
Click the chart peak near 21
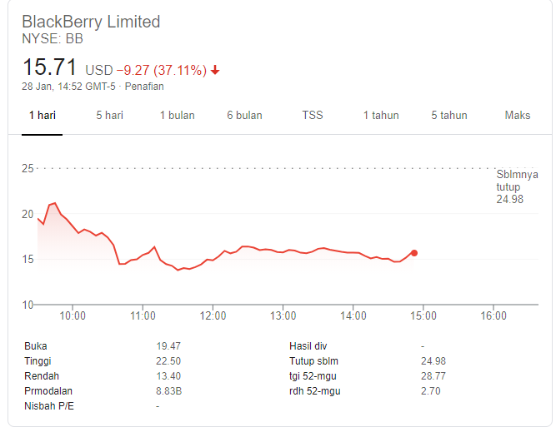pyautogui.click(x=54, y=203)
